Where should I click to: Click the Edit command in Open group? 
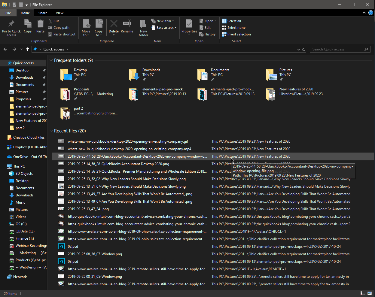pyautogui.click(x=205, y=28)
